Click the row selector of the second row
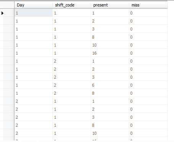Viewport: 174px width, 142px height. click(x=7, y=21)
